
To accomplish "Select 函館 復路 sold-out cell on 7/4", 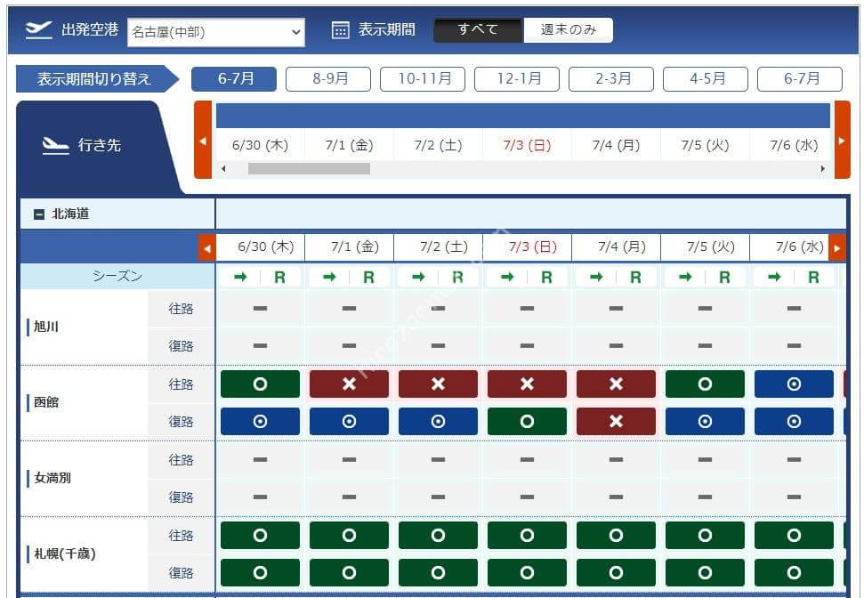I will [x=616, y=422].
